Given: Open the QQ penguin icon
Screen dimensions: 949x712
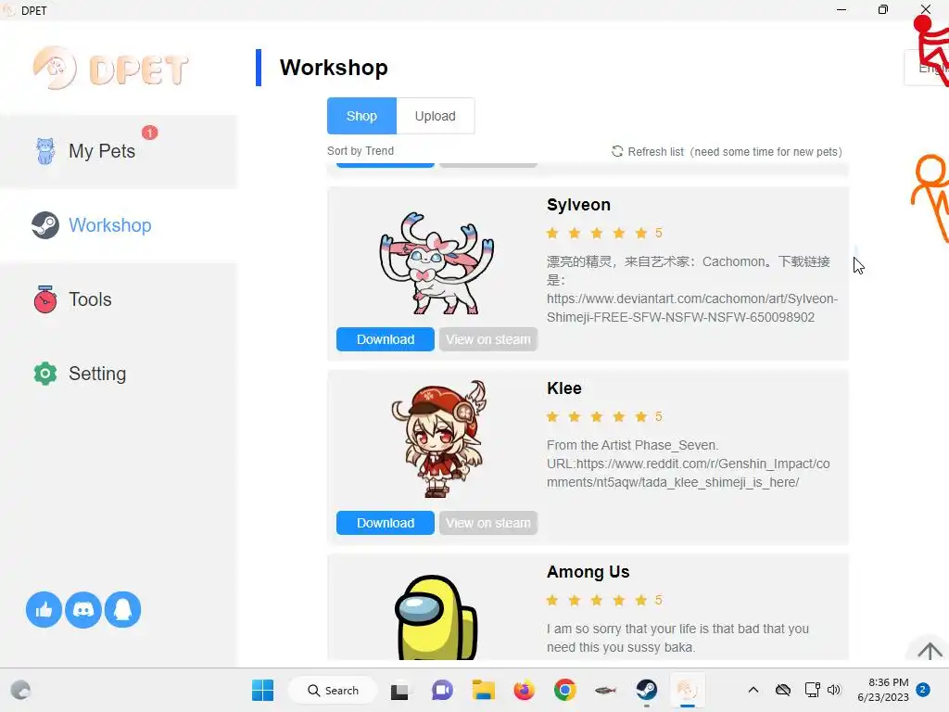Looking at the screenshot, I should (123, 610).
